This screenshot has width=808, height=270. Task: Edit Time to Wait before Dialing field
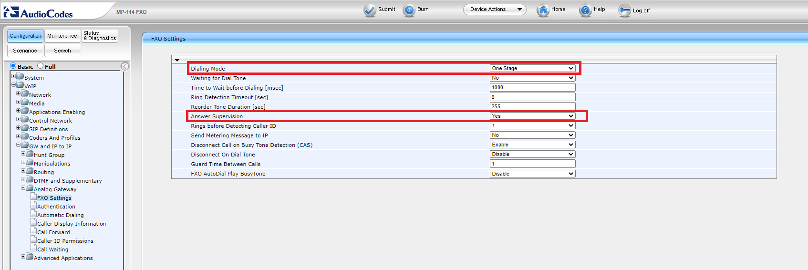(x=532, y=87)
